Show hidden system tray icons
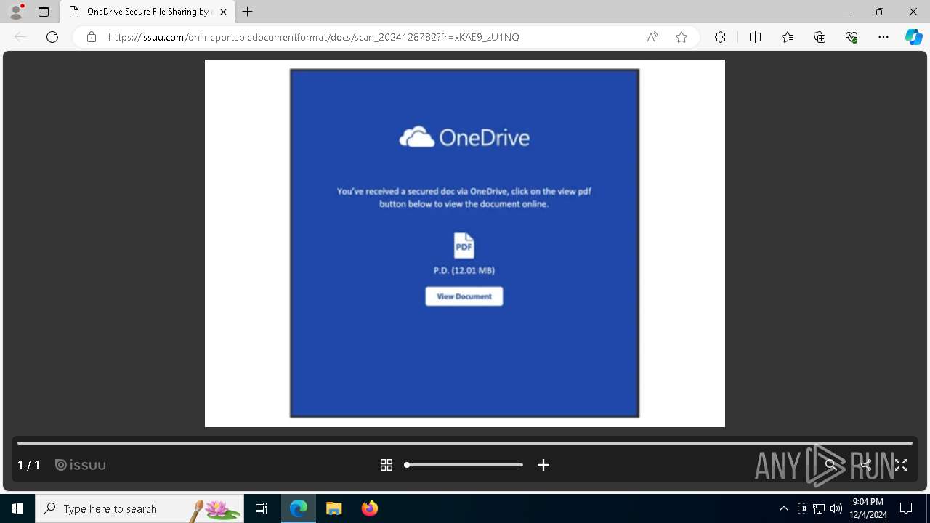930x523 pixels. (x=783, y=508)
